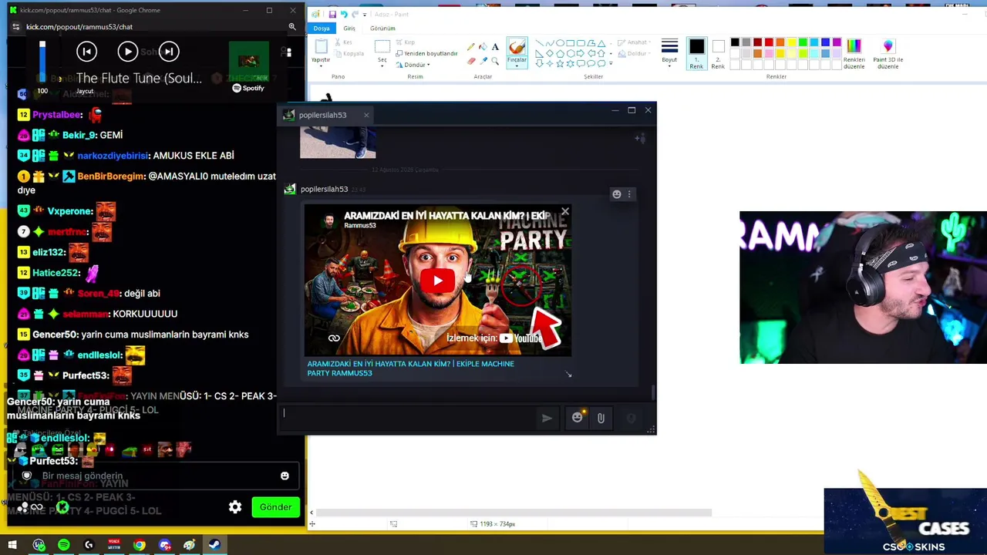Image resolution: width=987 pixels, height=555 pixels.
Task: Select the Color picker eyedropper tool
Action: tap(483, 60)
